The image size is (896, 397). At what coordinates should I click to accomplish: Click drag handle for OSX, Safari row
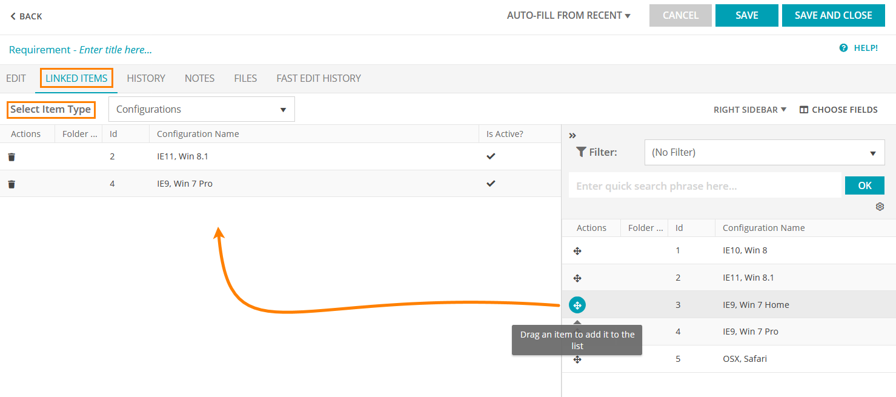(x=577, y=359)
